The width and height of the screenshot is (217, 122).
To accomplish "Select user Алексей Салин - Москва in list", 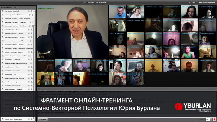I will tap(17, 29).
